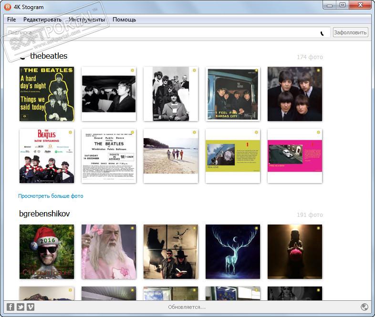
Task: Open the glowing deer artwork thumbnail
Action: 233,252
